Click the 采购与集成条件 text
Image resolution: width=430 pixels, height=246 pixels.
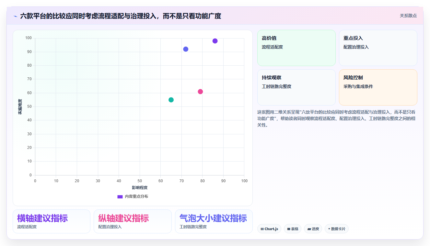pyautogui.click(x=358, y=86)
